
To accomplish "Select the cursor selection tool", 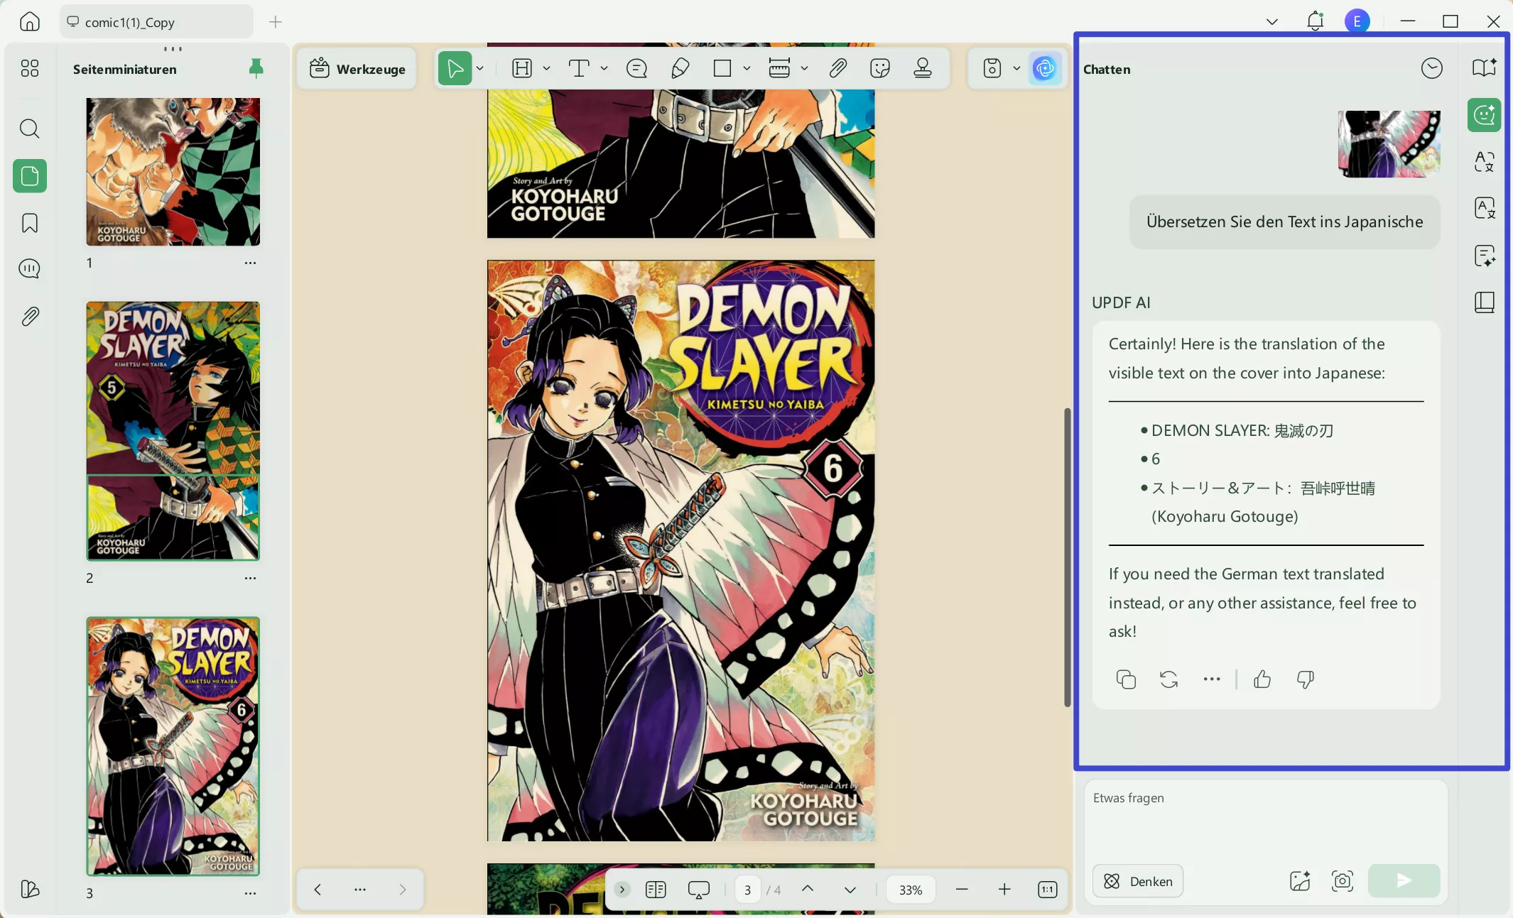I will point(455,68).
